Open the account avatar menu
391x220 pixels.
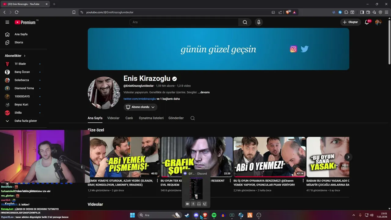click(x=378, y=22)
